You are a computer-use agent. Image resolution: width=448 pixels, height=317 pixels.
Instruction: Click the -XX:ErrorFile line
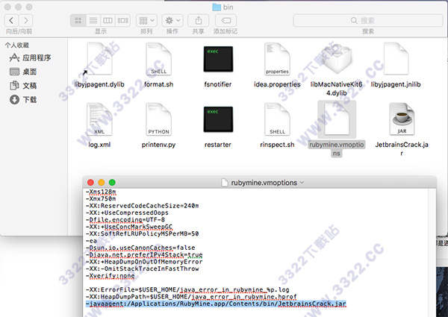(187, 289)
